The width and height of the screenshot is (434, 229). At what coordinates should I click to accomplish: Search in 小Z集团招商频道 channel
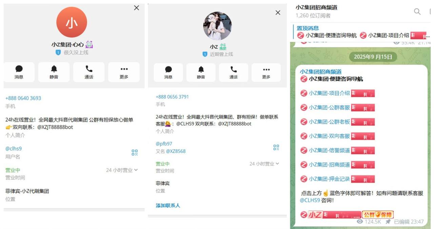pyautogui.click(x=417, y=12)
